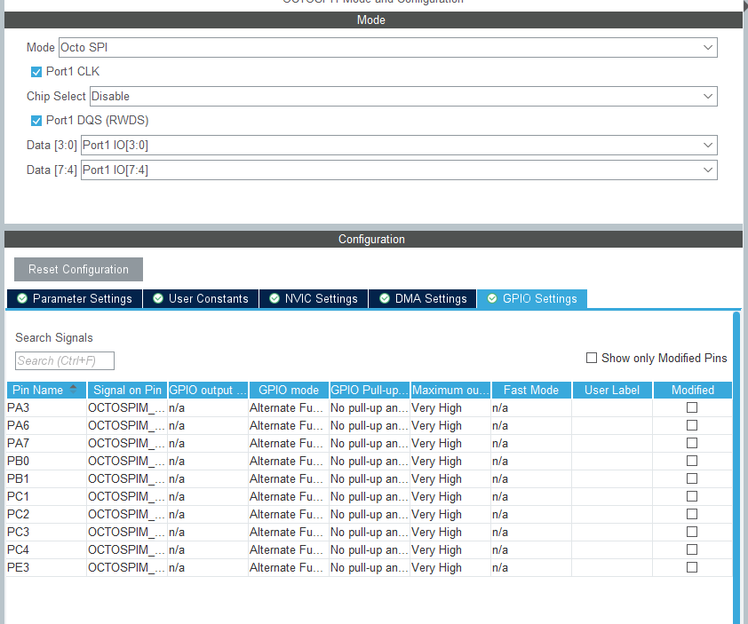Switch to the NVIC Settings tab
The height and width of the screenshot is (624, 748).
click(314, 299)
